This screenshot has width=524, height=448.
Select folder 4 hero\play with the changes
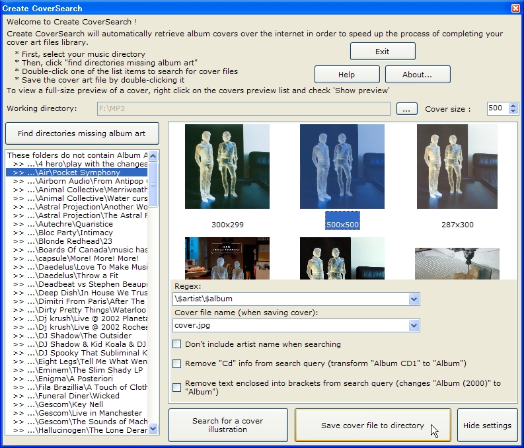click(77, 164)
